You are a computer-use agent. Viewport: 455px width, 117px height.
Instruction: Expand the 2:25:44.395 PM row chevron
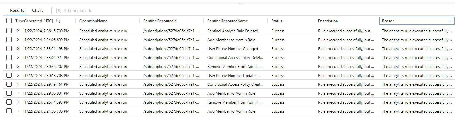coord(18,102)
